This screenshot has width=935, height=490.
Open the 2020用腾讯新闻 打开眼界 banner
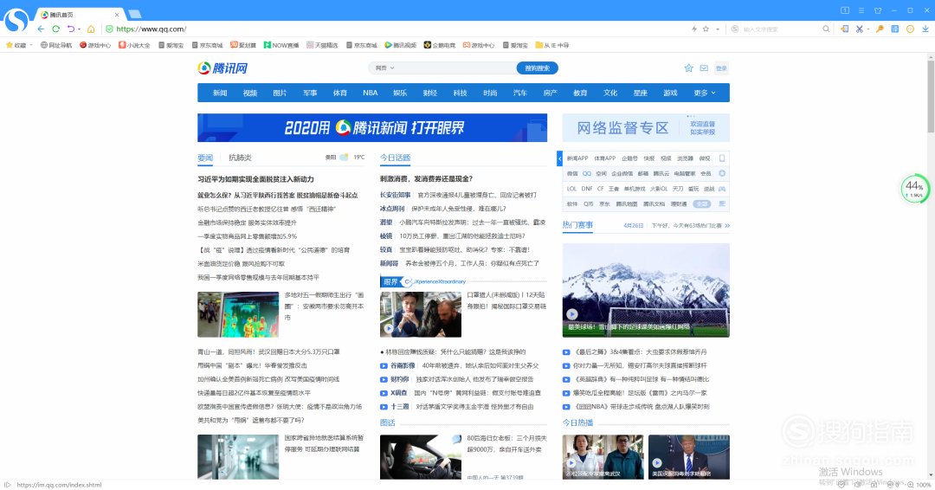point(372,127)
